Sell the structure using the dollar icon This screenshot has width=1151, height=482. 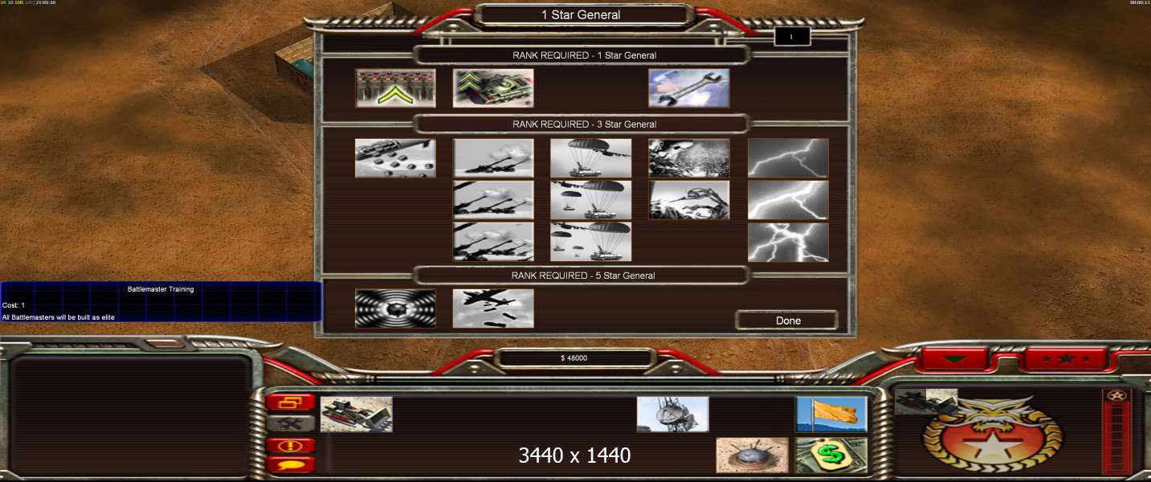pos(831,455)
